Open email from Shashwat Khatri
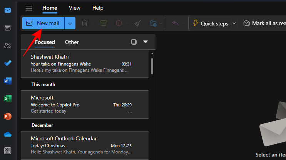Screen dimensions: 286x160 pyautogui.click(x=85, y=64)
